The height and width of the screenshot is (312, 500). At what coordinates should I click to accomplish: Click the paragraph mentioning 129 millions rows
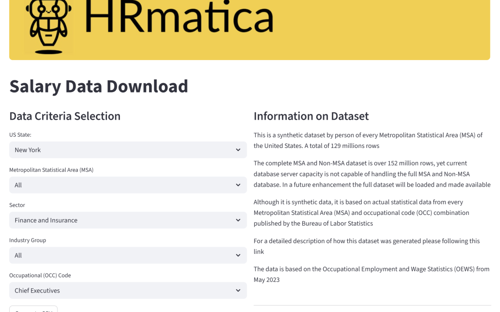click(x=369, y=141)
